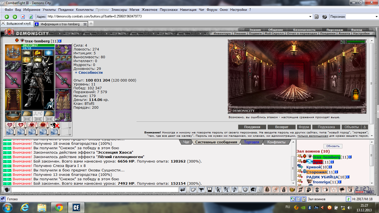Use the 600 HP healing scroll
Screen dimensions: 379x213
[11, 125]
